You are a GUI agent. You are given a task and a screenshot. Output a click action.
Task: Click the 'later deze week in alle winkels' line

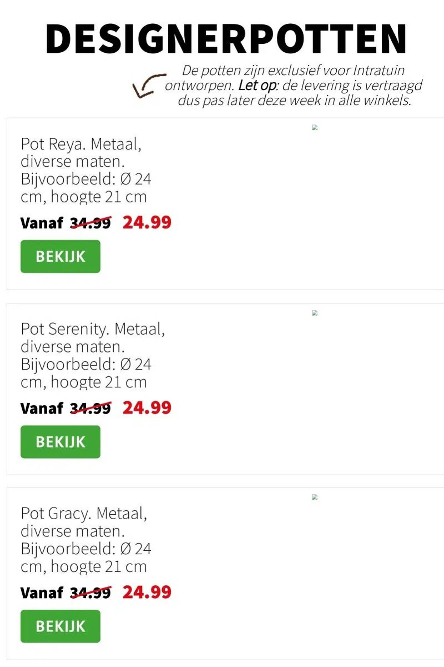294,100
